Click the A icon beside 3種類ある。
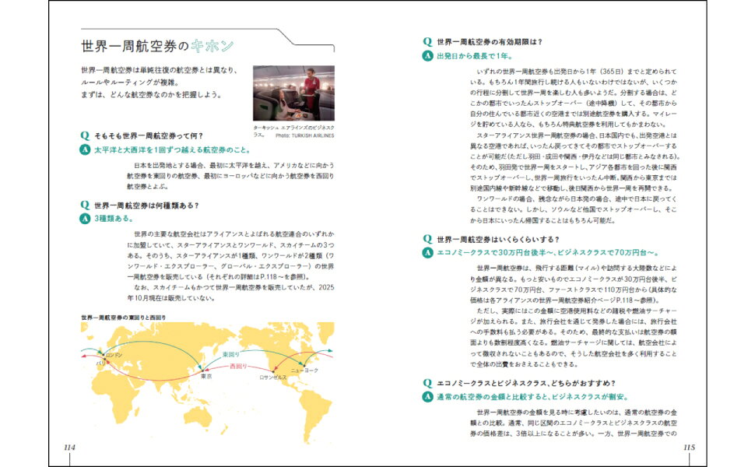The width and height of the screenshot is (755, 467). tap(85, 219)
